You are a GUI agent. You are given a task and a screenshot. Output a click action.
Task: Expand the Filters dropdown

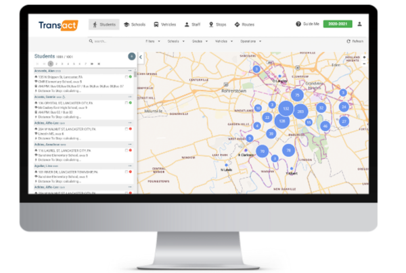[x=153, y=41]
